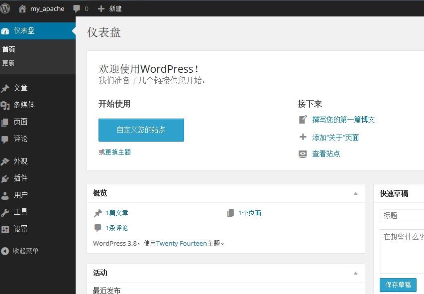Go to the 多媒体 menu

[24, 105]
